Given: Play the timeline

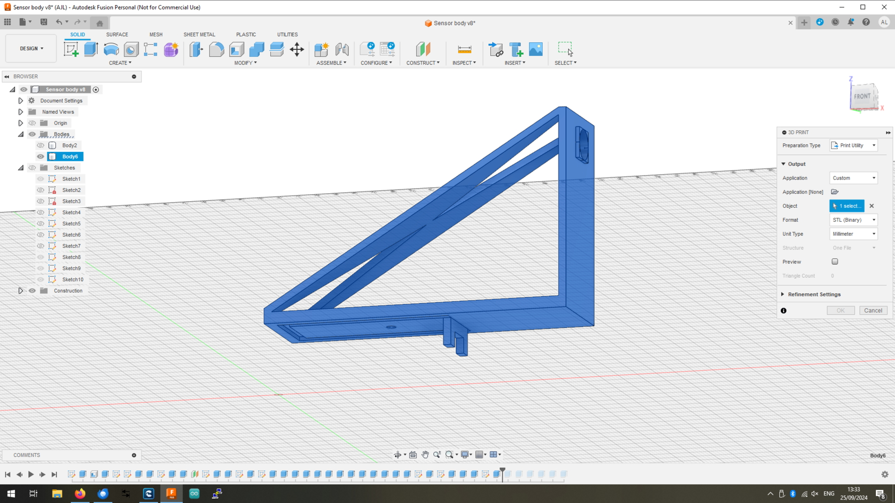Looking at the screenshot, I should (x=31, y=474).
